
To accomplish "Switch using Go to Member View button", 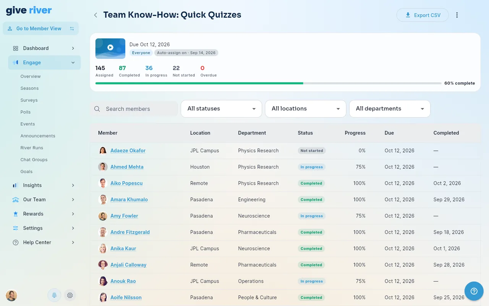I will (41, 28).
